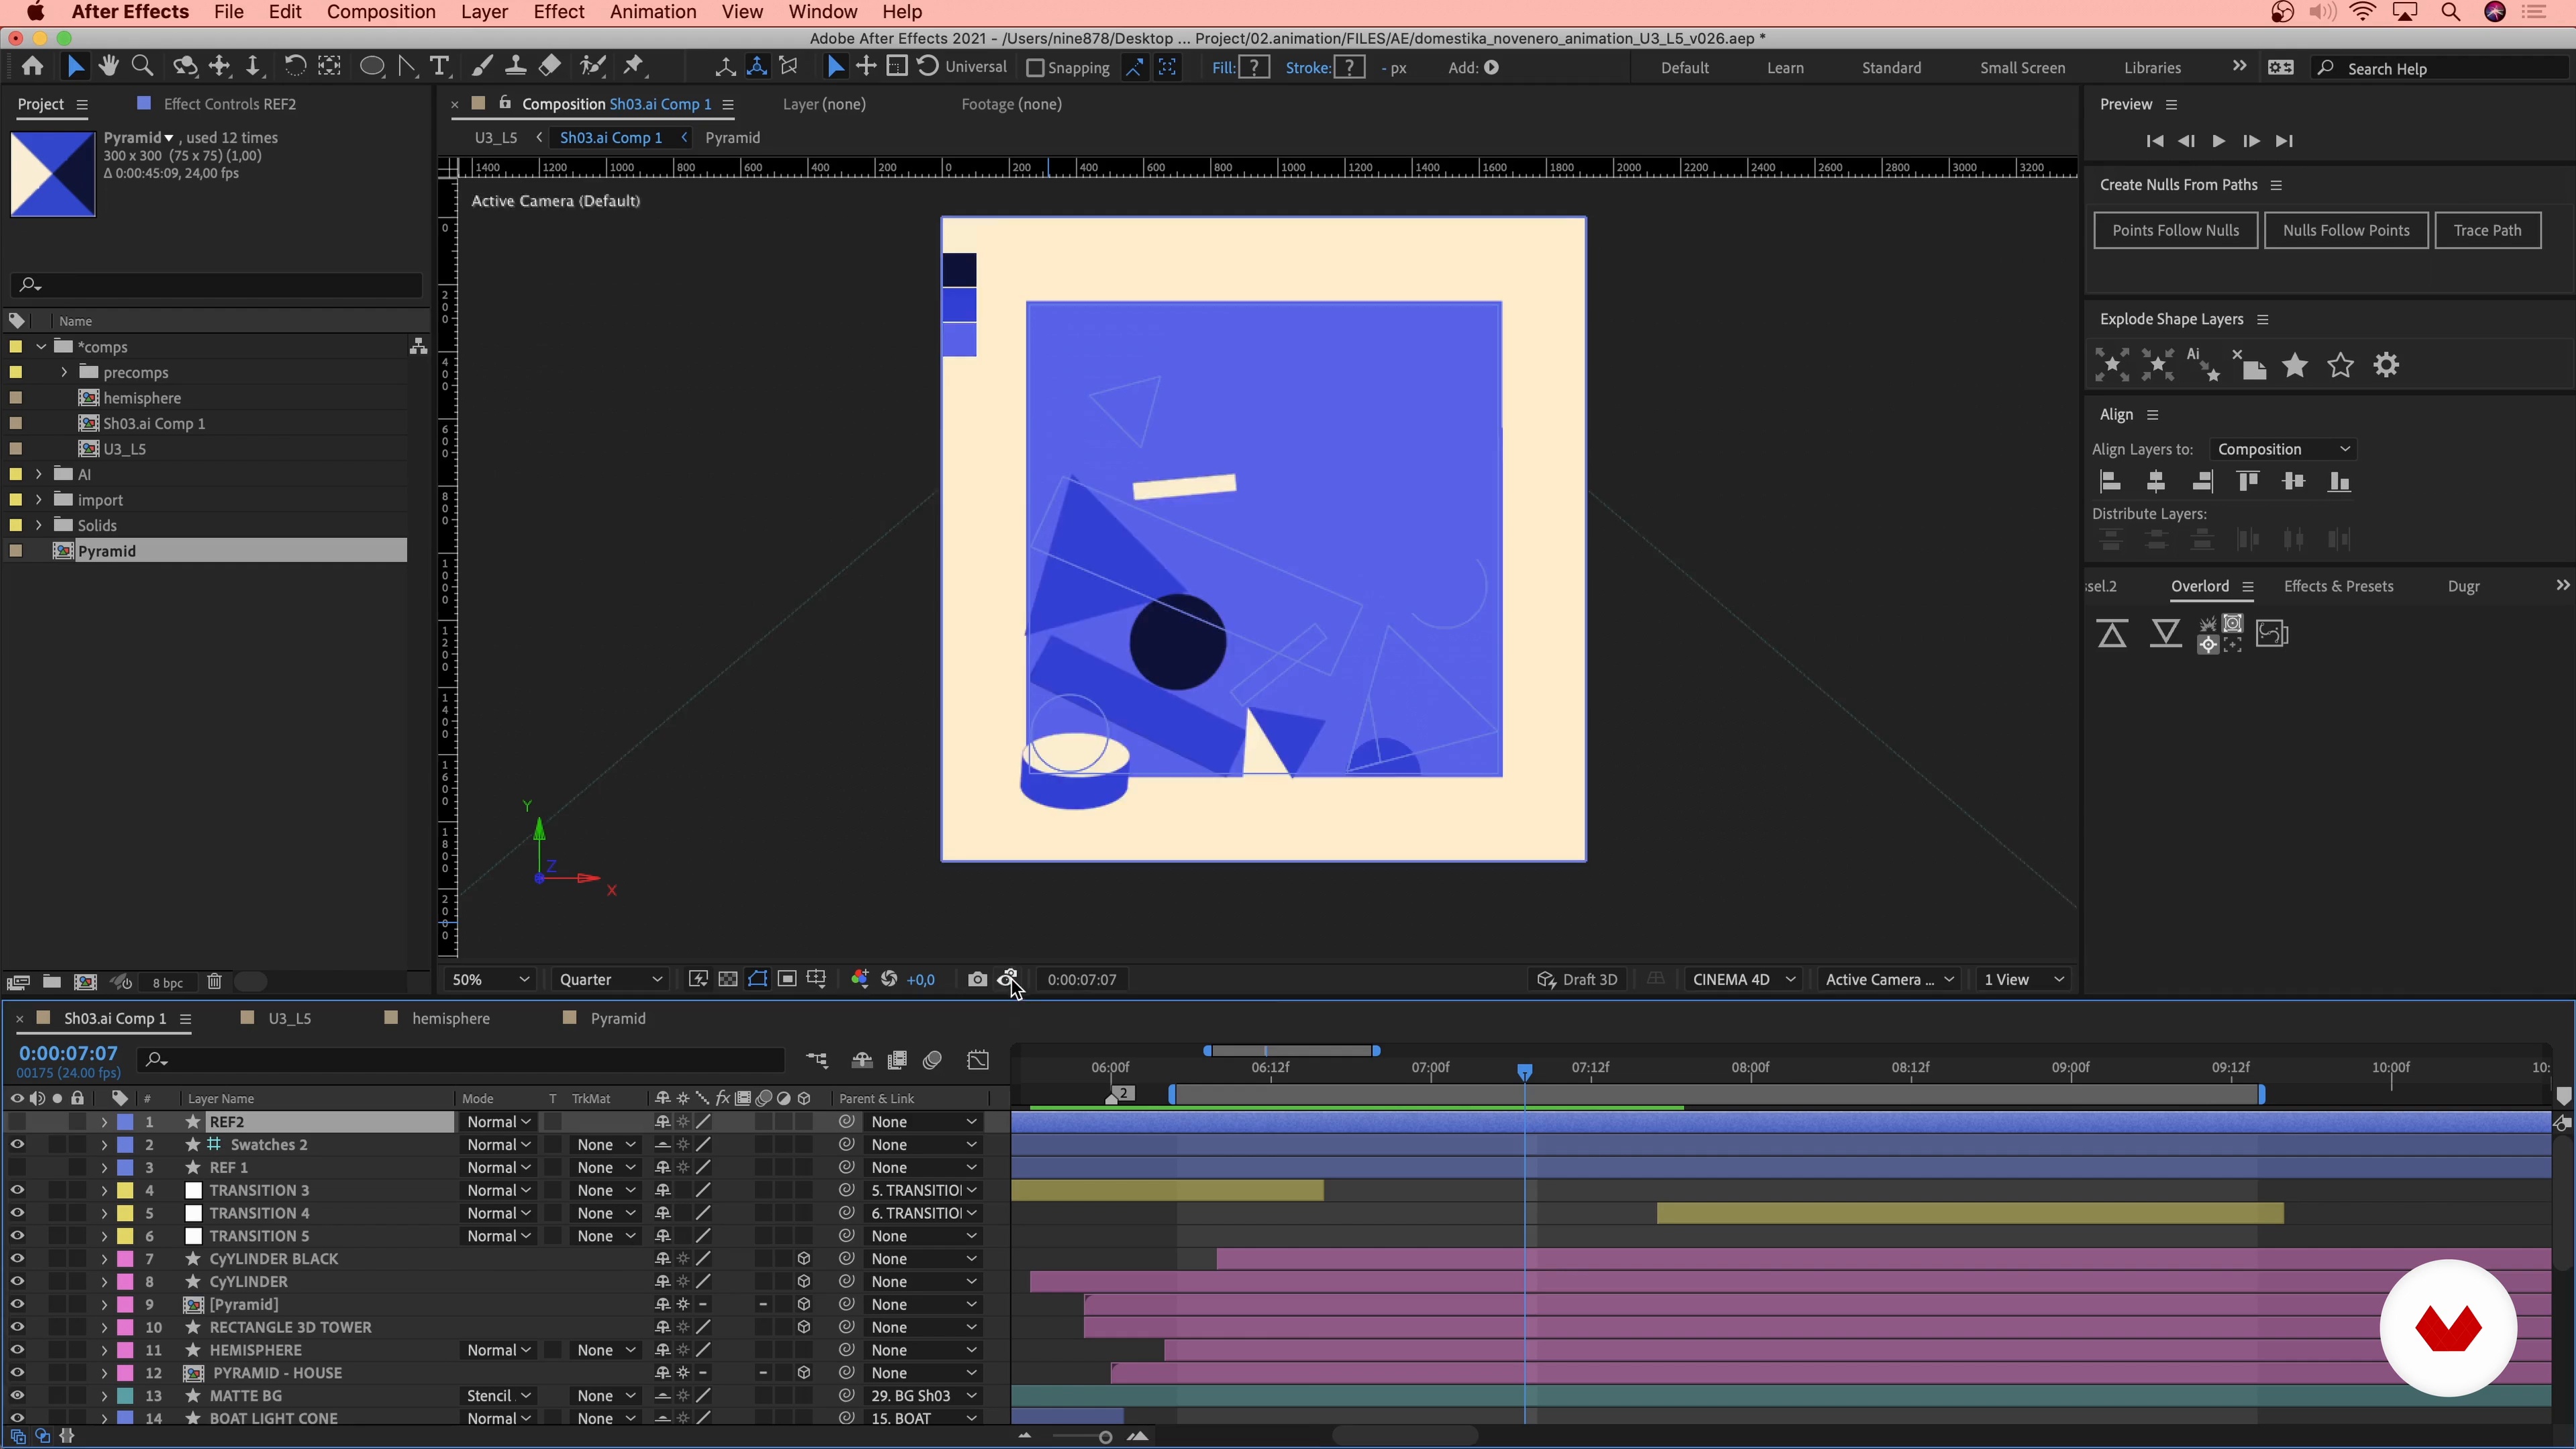This screenshot has width=2576, height=1449.
Task: Click align top edges icon
Action: [2248, 482]
